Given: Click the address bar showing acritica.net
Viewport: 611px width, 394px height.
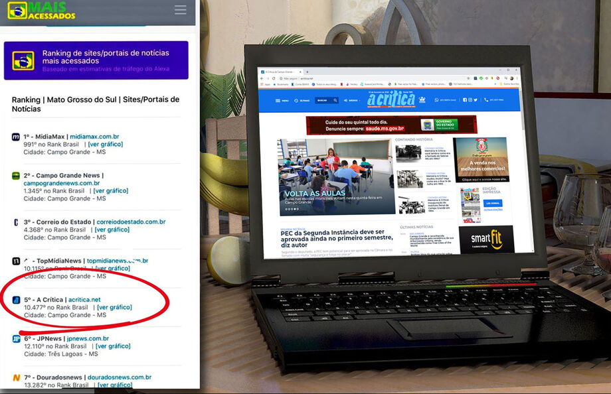Looking at the screenshot, I should tap(375, 78).
